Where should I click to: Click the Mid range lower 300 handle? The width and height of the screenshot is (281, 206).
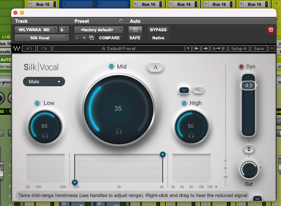(75, 182)
